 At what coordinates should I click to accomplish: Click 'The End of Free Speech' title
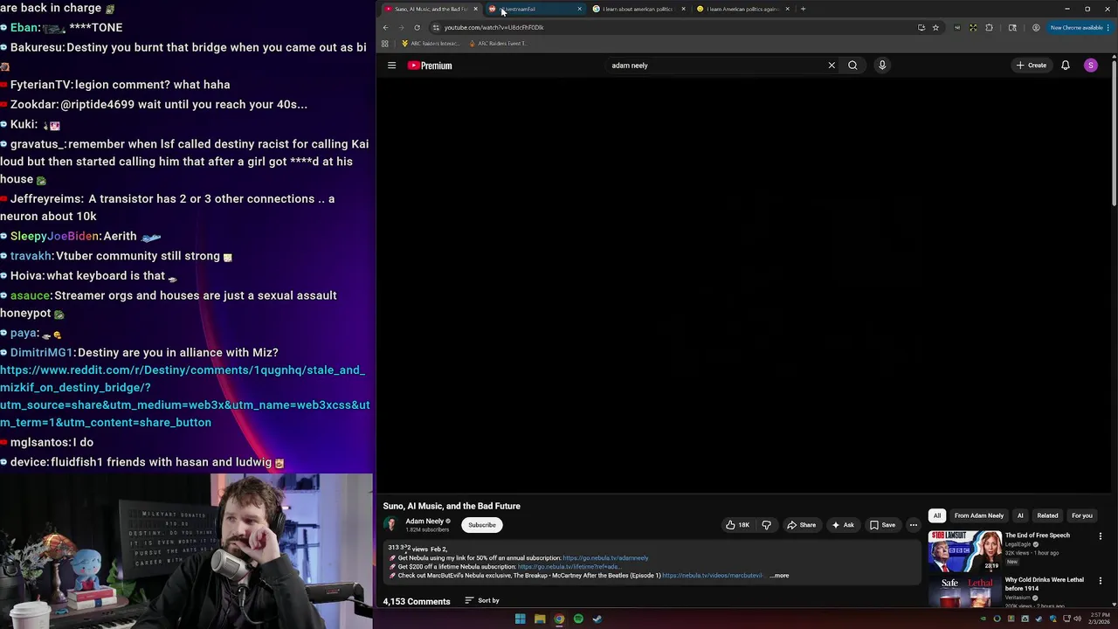tap(1037, 536)
